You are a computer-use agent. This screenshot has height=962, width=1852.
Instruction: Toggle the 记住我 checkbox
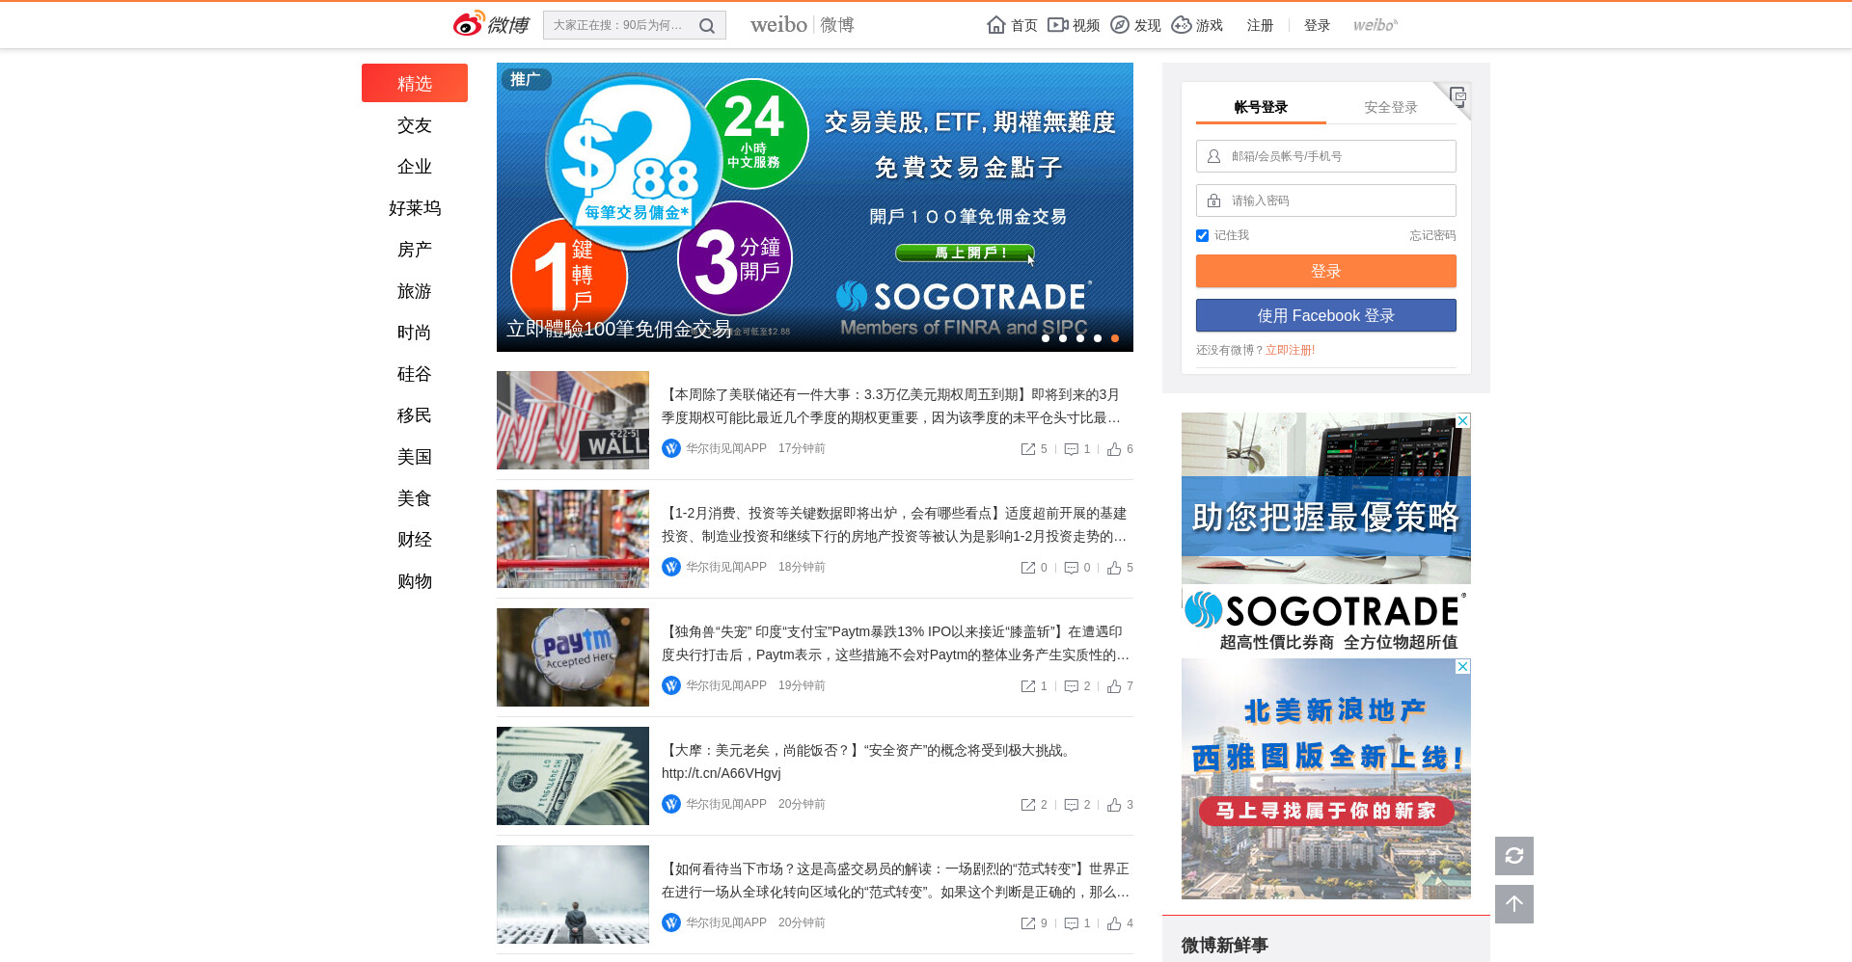tap(1202, 235)
